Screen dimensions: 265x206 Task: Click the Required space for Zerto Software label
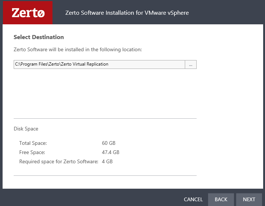[59, 162]
